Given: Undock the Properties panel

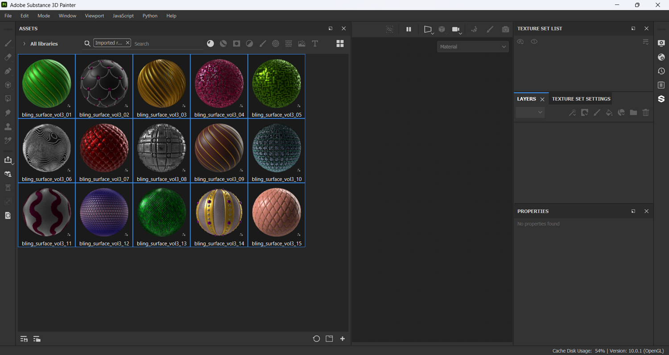Looking at the screenshot, I should click(633, 211).
